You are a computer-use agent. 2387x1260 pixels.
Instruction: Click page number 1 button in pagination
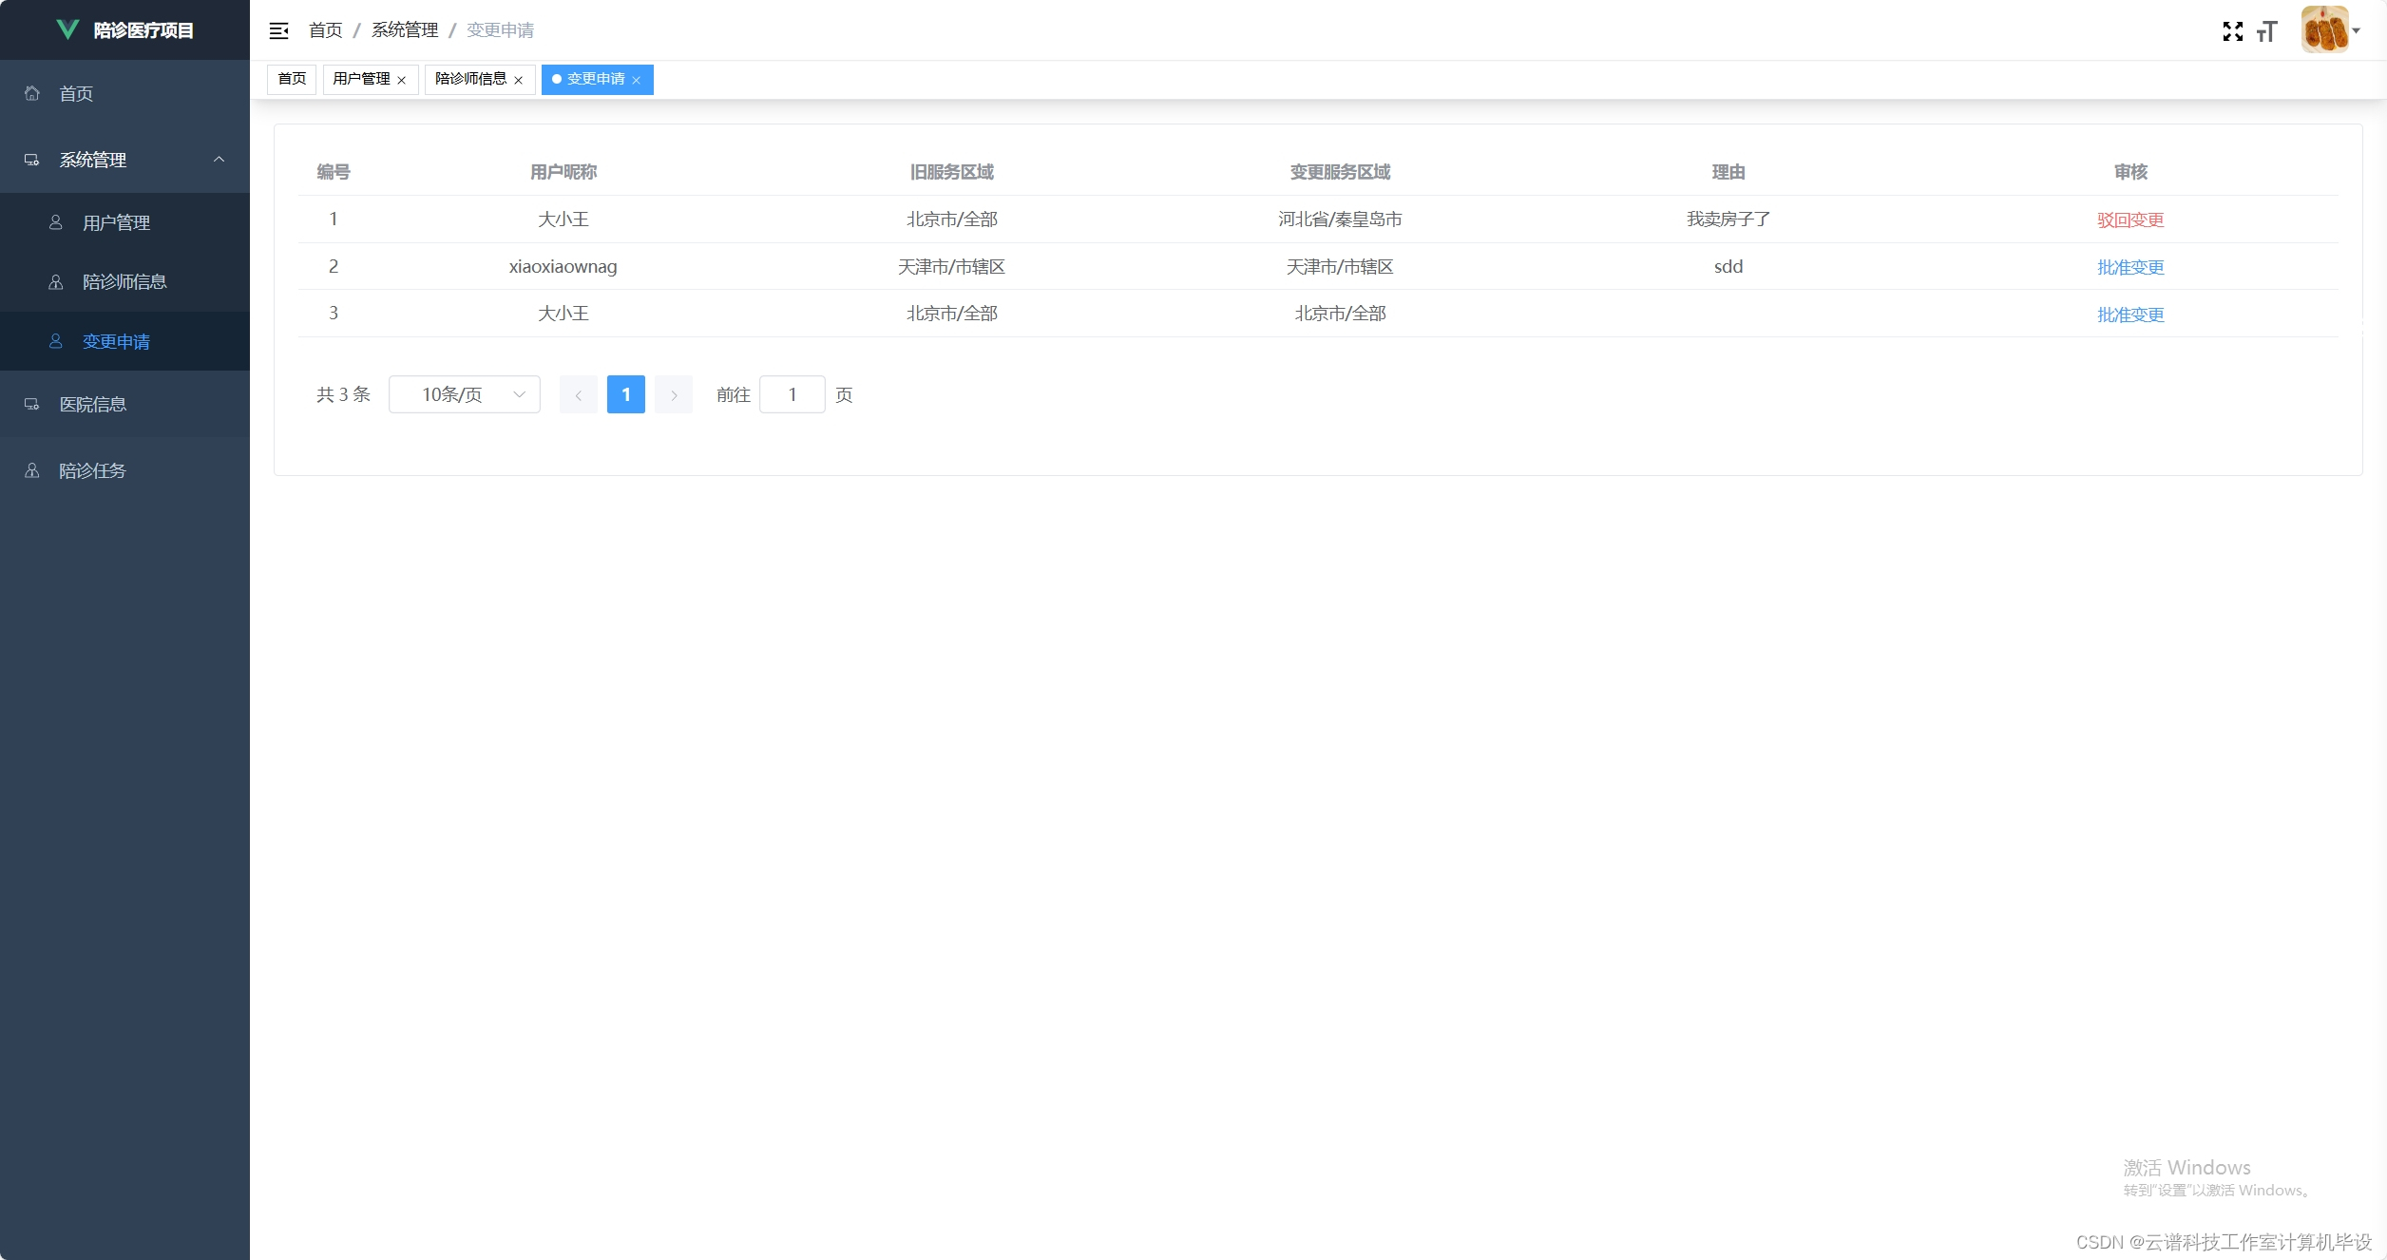pos(625,394)
